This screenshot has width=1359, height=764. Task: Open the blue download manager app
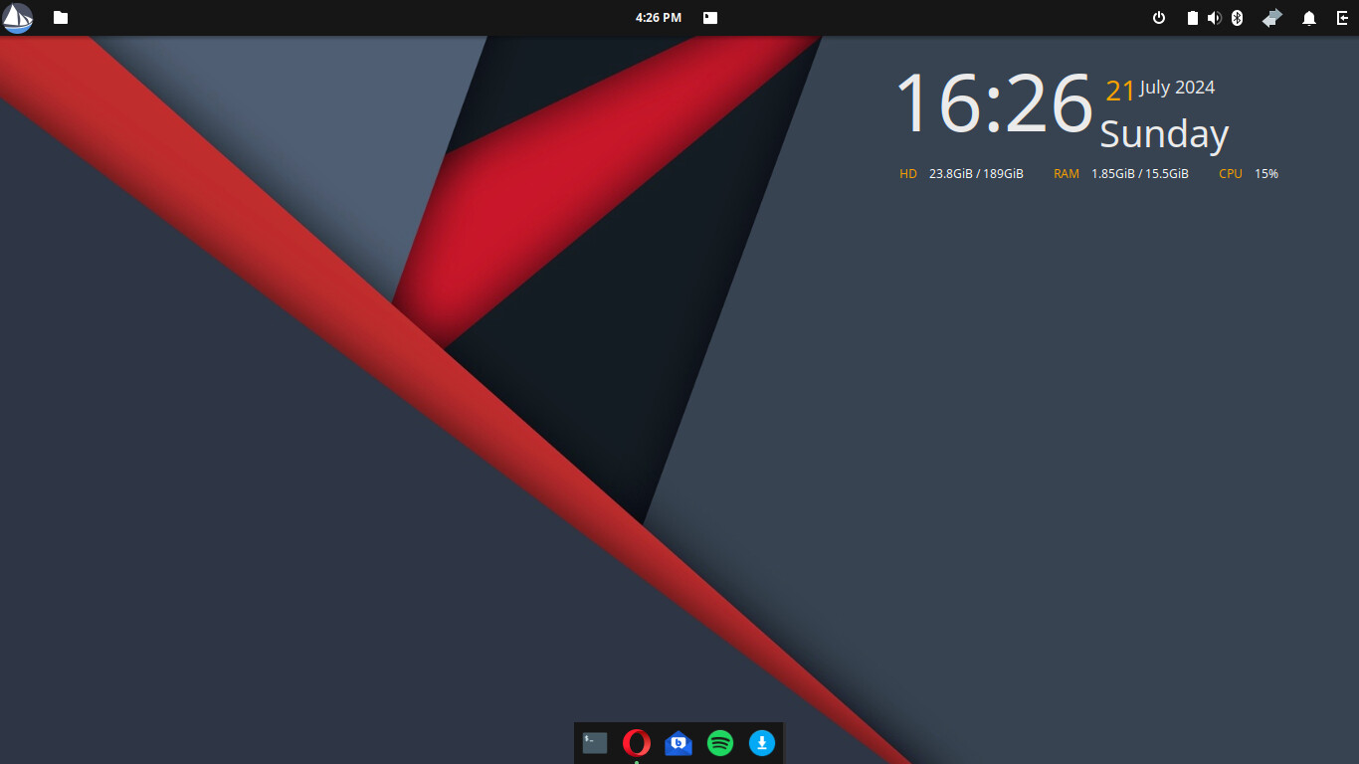(x=762, y=743)
